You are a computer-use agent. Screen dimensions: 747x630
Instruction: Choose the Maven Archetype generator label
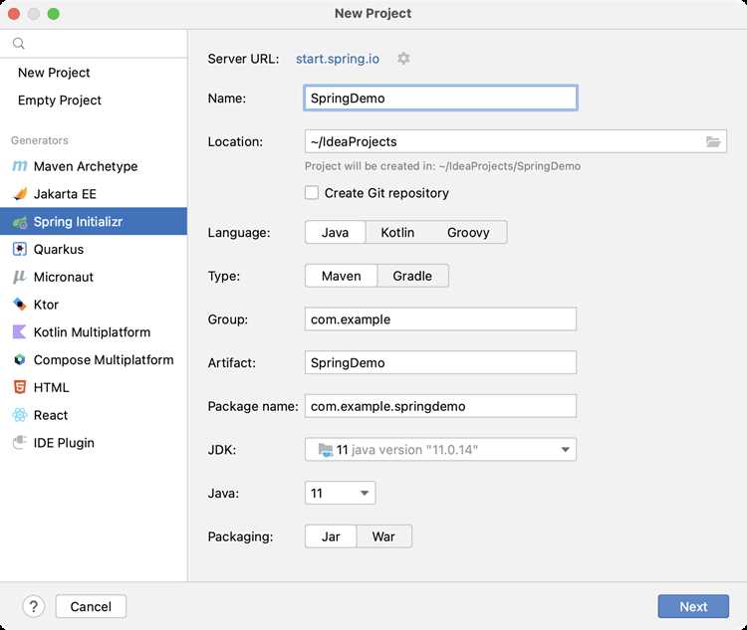(86, 166)
